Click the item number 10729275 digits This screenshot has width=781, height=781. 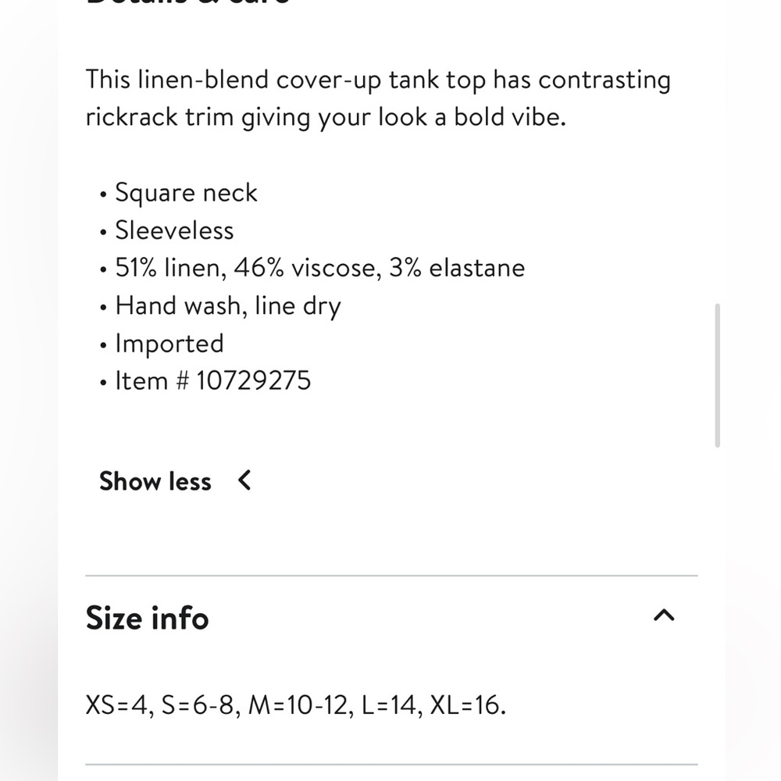[254, 381]
